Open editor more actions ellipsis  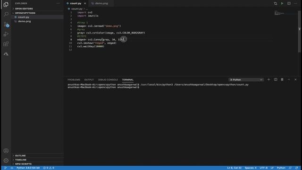coord(296,3)
